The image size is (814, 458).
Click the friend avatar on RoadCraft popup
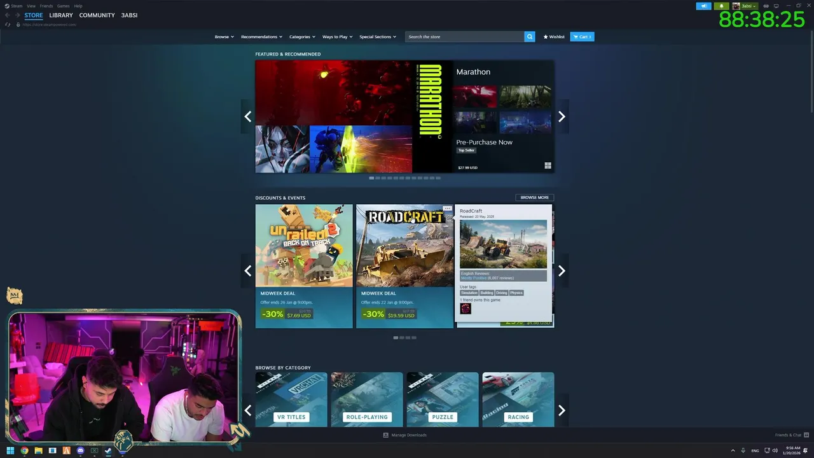pyautogui.click(x=466, y=309)
